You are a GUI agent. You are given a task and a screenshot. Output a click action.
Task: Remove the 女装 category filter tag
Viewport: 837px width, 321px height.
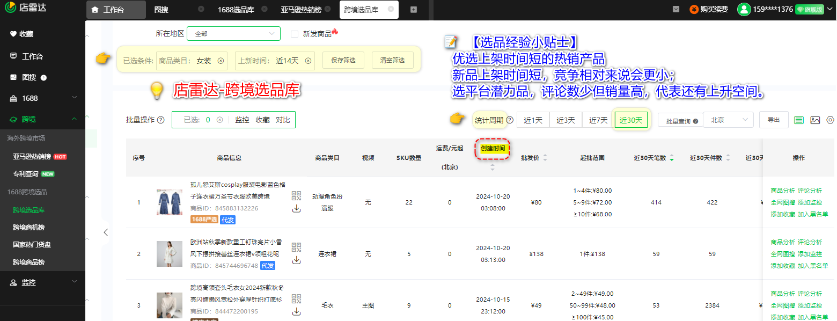coord(221,61)
